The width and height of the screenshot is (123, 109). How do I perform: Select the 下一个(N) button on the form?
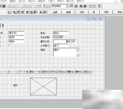pyautogui.click(x=24, y=72)
